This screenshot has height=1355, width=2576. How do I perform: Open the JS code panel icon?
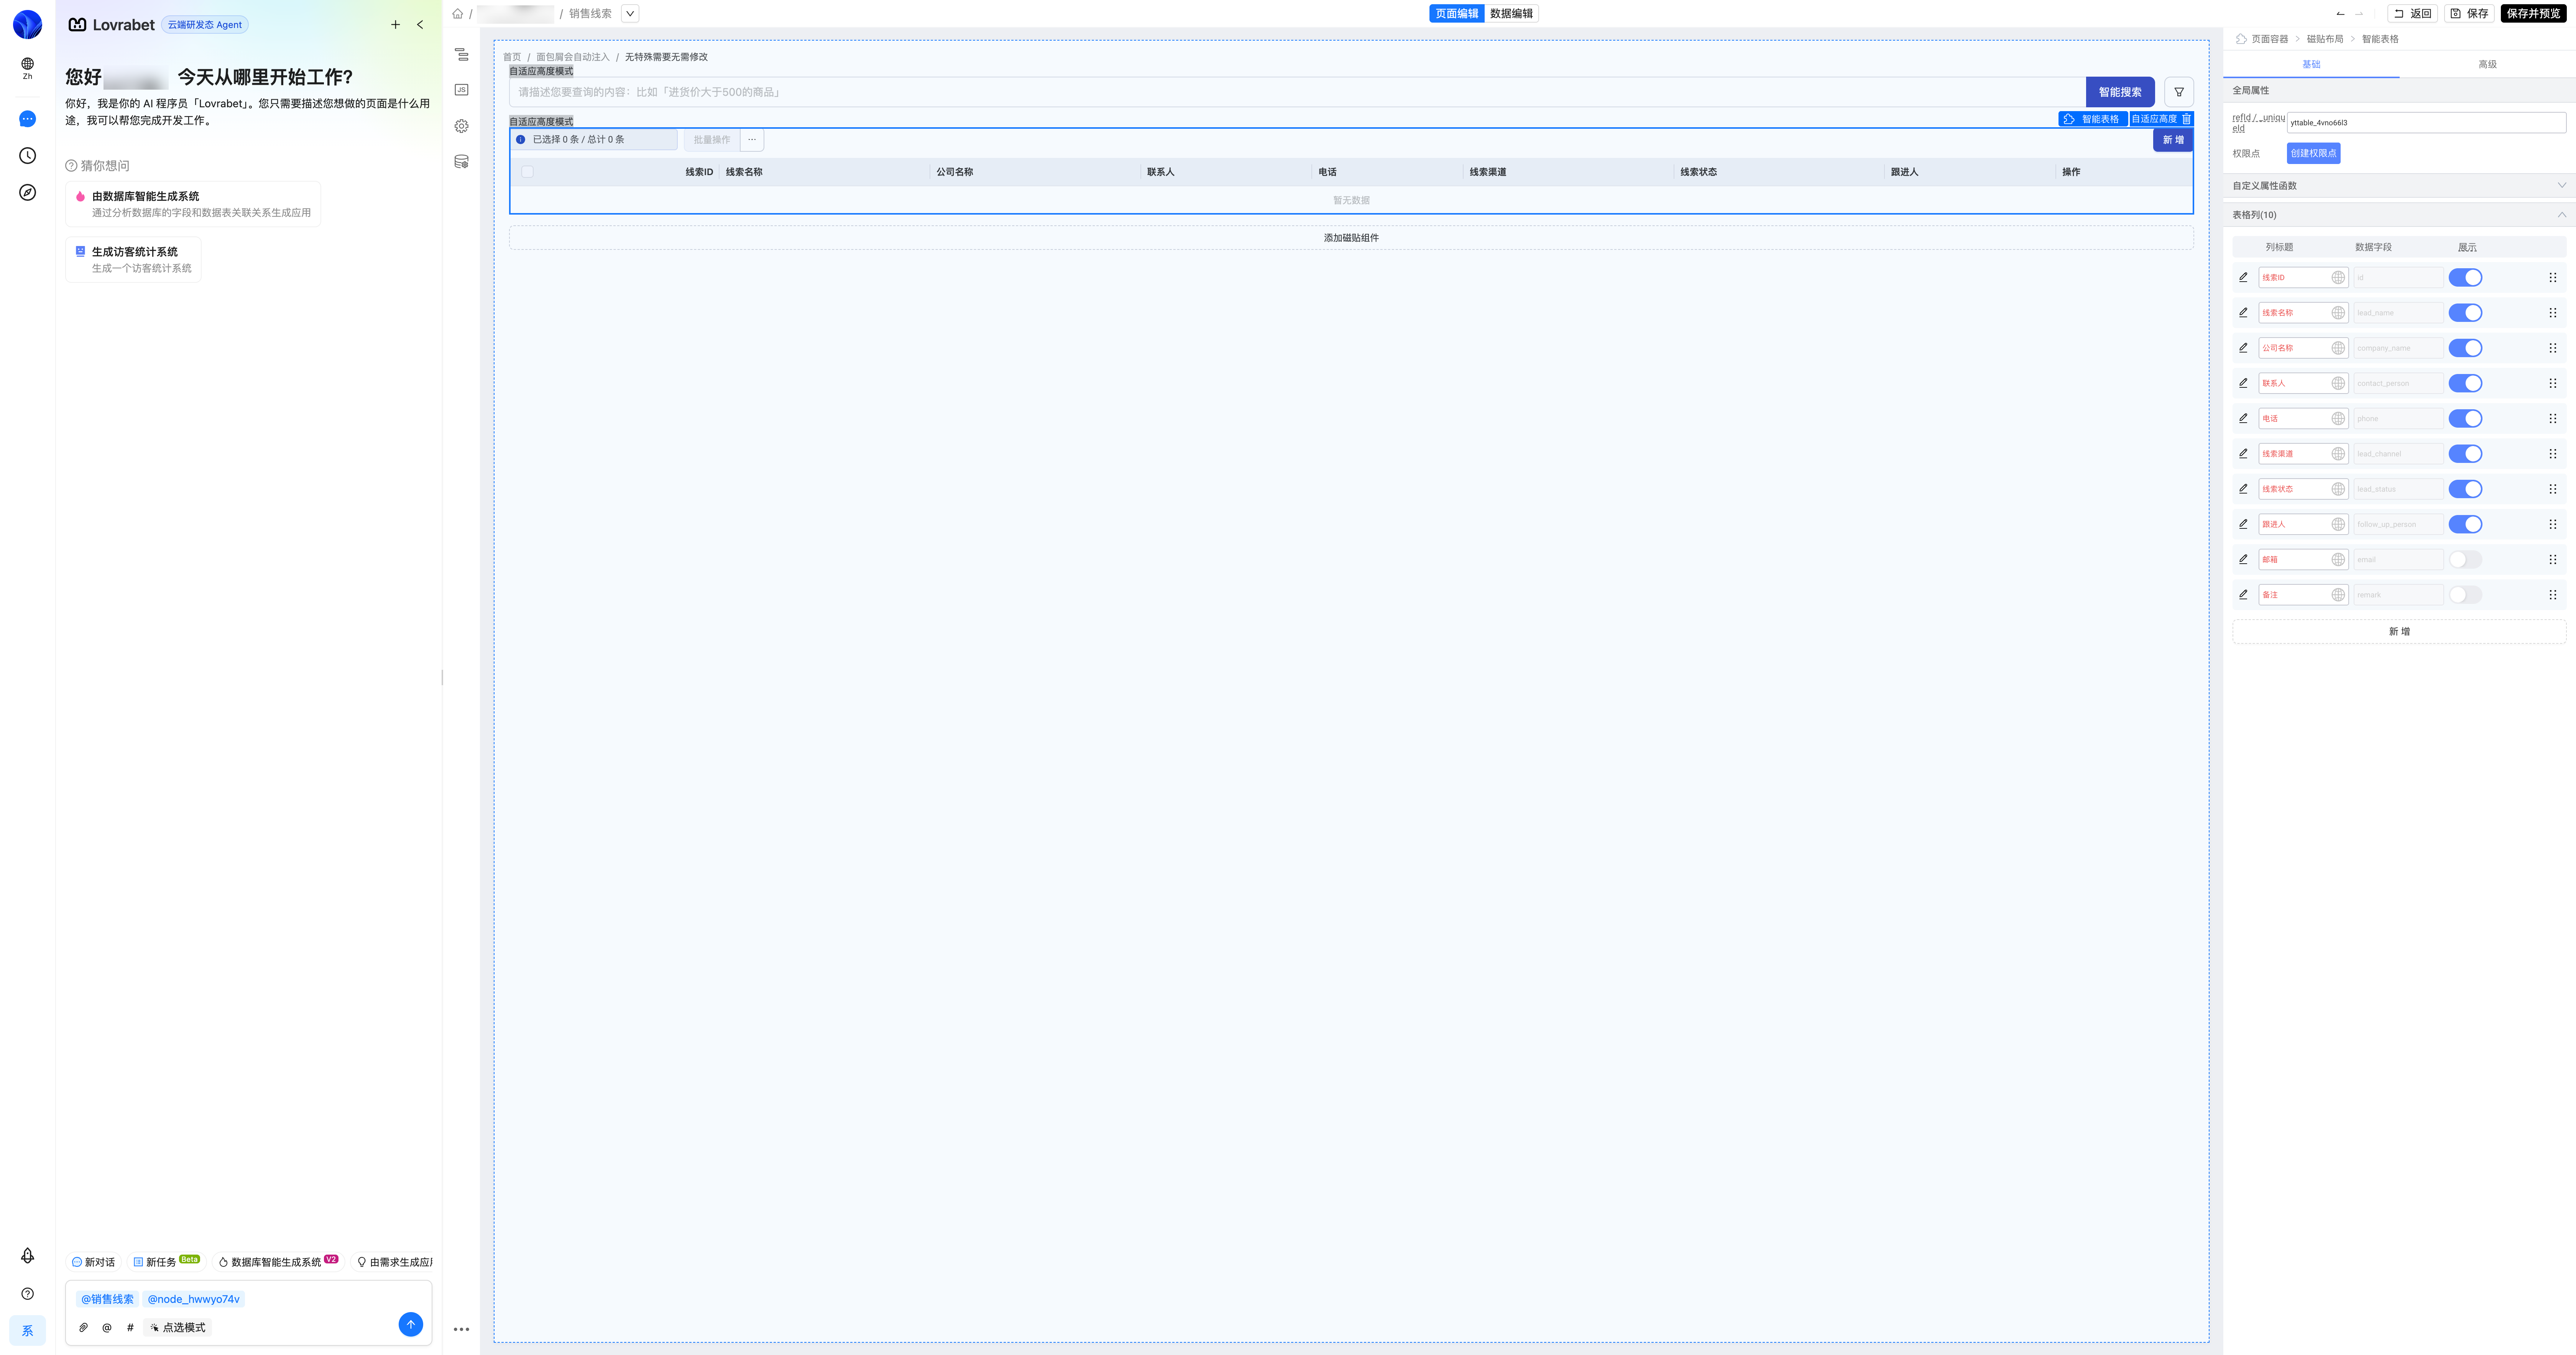tap(461, 90)
